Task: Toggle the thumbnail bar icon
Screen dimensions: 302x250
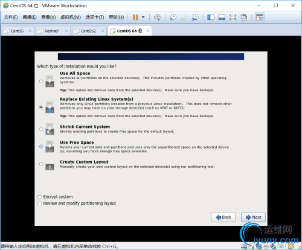Action: click(222, 17)
